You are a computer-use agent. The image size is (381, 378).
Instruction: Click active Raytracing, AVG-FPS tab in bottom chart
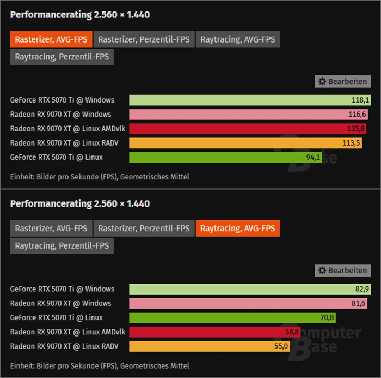pyautogui.click(x=238, y=228)
